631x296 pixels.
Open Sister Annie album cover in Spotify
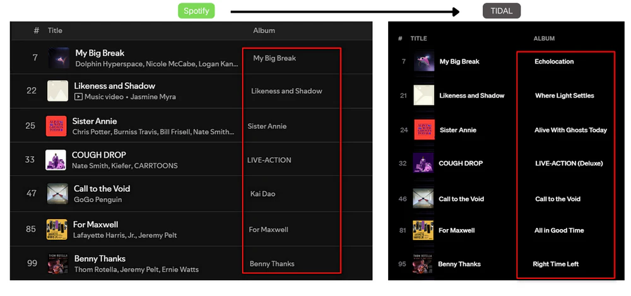(x=56, y=126)
